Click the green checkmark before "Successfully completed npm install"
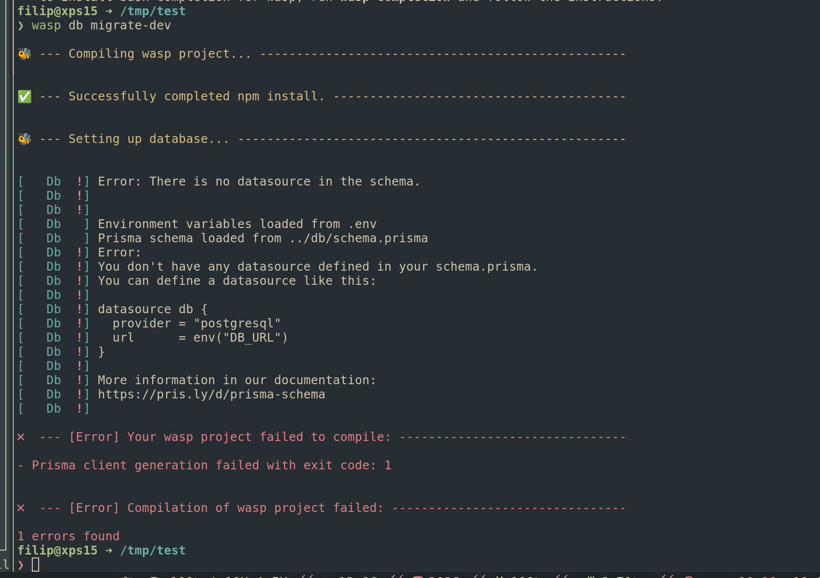Screen dimensions: 820x578 [24, 96]
